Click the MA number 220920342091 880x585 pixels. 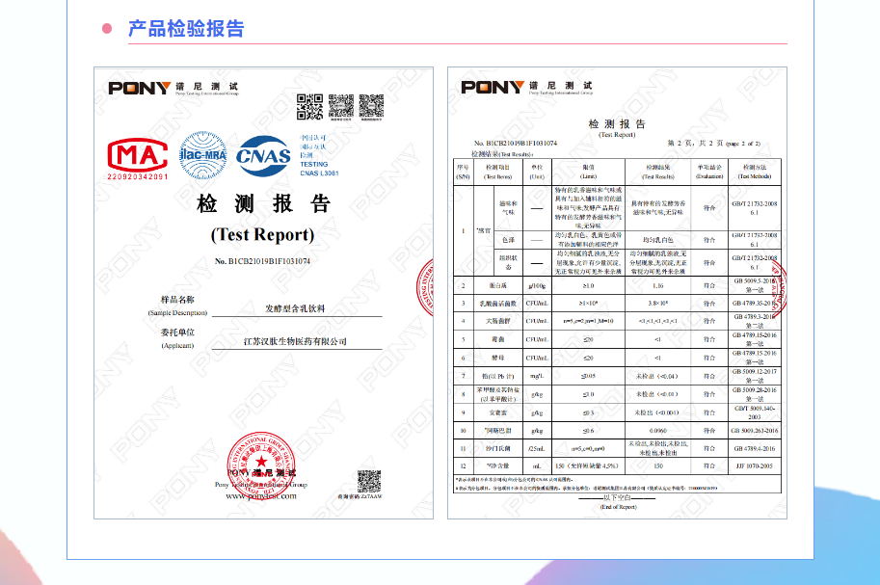[138, 176]
